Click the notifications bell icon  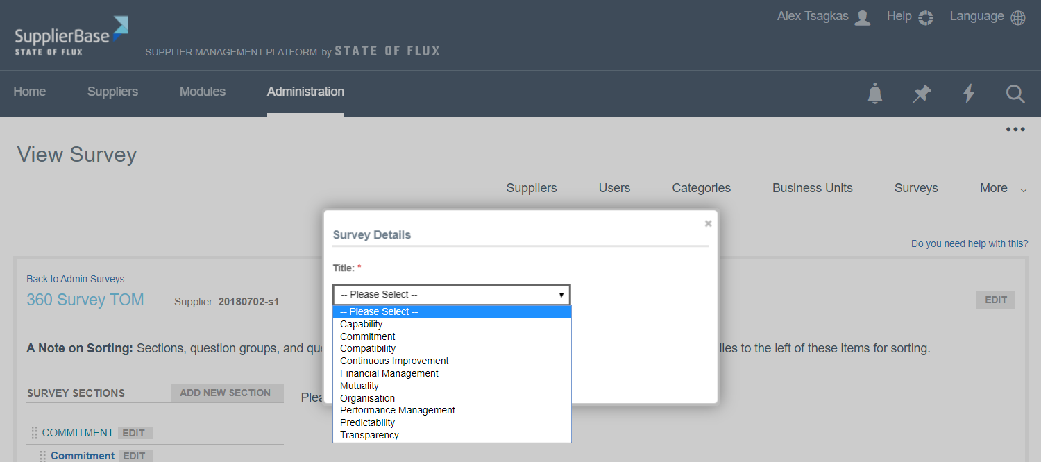875,93
